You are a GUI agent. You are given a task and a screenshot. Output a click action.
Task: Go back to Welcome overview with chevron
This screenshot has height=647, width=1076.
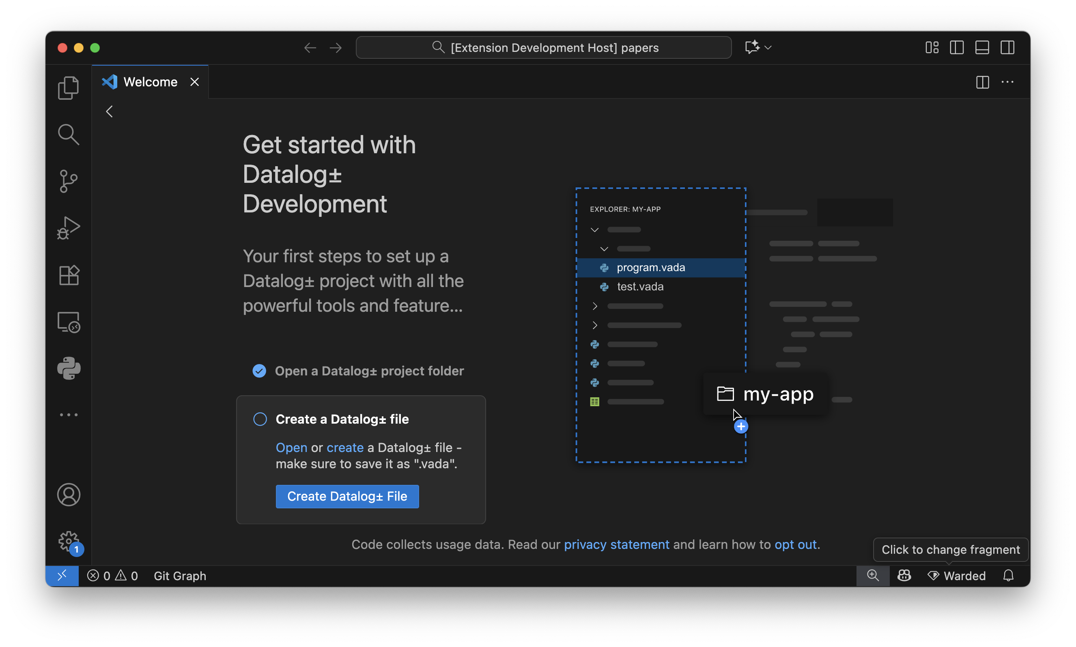click(x=109, y=111)
